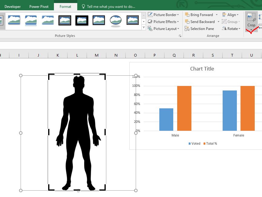Image resolution: width=262 pixels, height=197 pixels.
Task: Open the Picture Styles dialog launcher
Action: [x=180, y=36]
